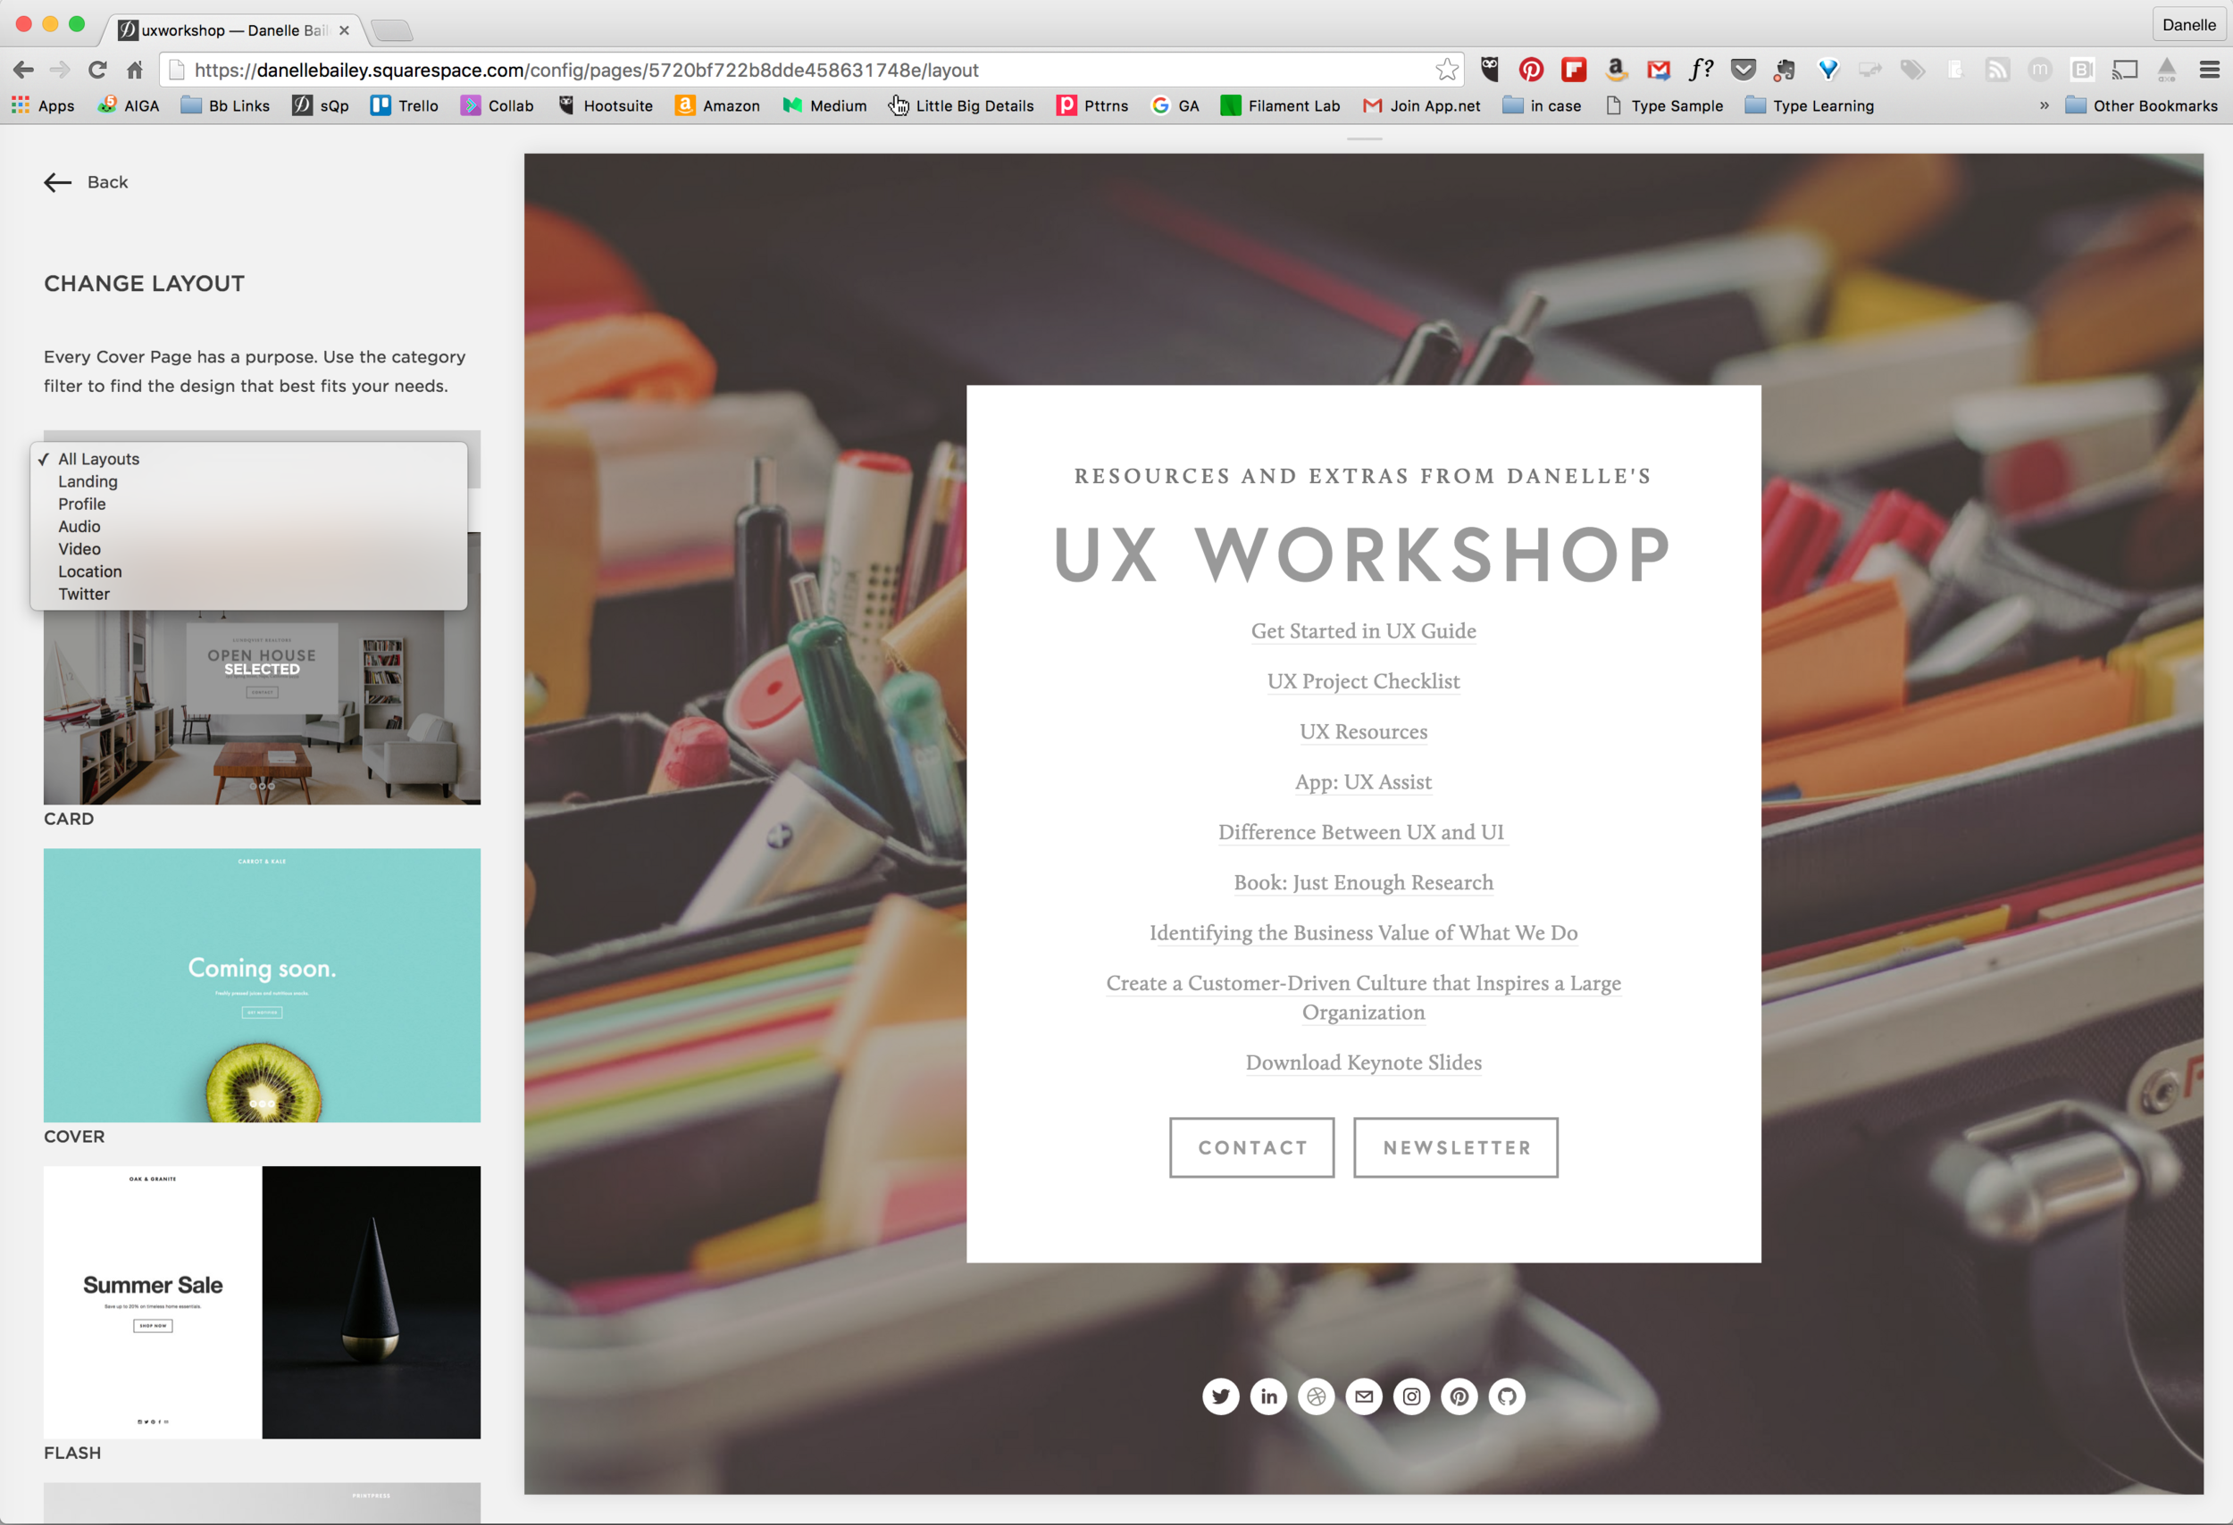
Task: Open Book: Just Enough Research link
Action: pos(1363,882)
